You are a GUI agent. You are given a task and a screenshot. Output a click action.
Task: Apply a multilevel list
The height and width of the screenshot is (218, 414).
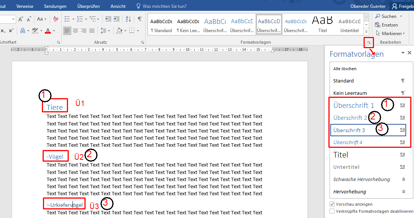[x=93, y=19]
